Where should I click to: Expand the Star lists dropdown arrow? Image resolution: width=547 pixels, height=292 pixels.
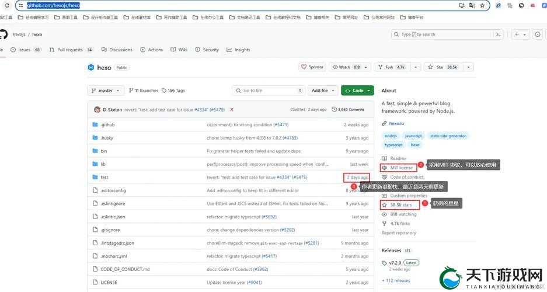pos(469,67)
